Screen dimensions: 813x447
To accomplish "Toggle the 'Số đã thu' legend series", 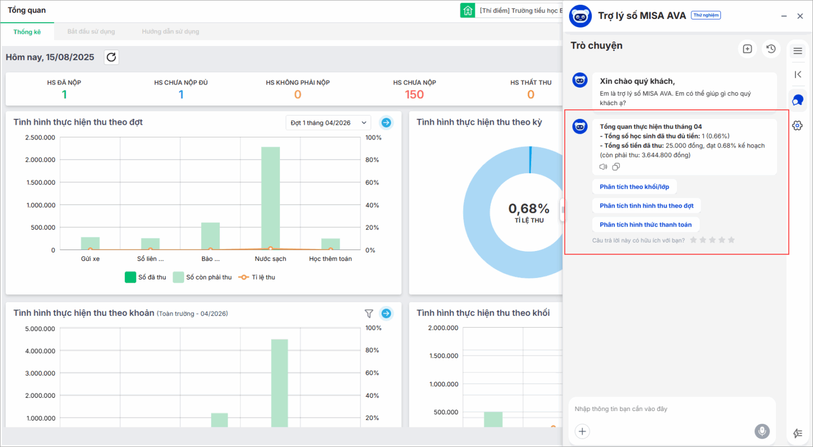I will pos(146,277).
